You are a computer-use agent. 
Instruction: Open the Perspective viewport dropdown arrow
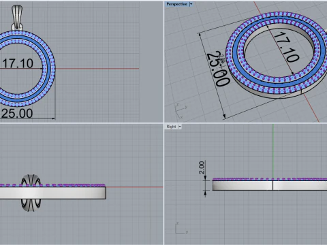pyautogui.click(x=191, y=4)
